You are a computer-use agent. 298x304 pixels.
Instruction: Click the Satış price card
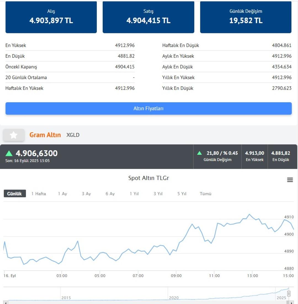click(x=148, y=17)
